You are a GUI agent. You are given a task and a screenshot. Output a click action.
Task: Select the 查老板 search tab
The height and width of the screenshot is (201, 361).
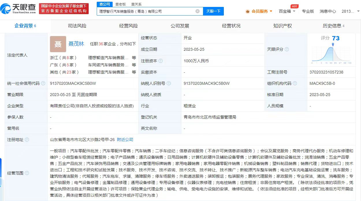coord(120,4)
